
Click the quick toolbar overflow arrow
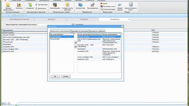click(x=26, y=16)
